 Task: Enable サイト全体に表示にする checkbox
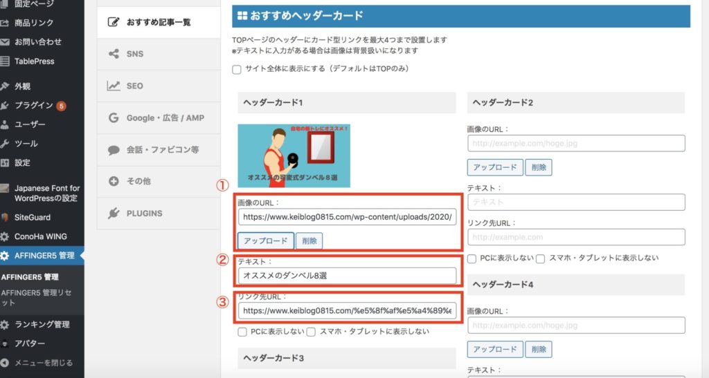(237, 70)
